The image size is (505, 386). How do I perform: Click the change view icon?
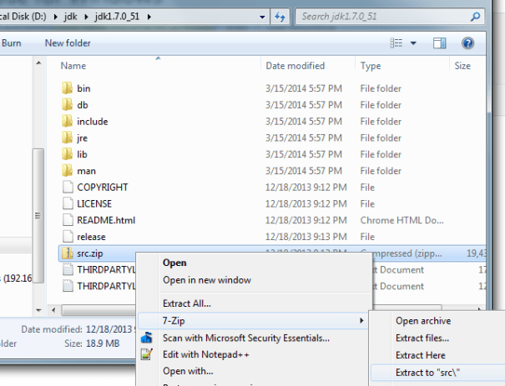(396, 43)
